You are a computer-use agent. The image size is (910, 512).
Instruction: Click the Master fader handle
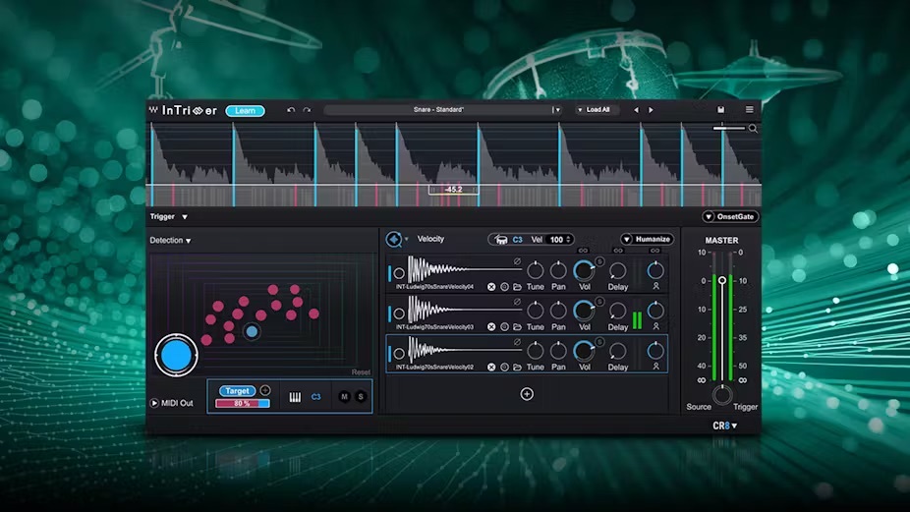(722, 281)
